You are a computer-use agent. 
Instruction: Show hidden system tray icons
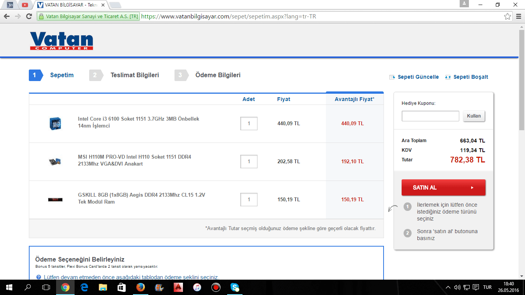(x=448, y=287)
